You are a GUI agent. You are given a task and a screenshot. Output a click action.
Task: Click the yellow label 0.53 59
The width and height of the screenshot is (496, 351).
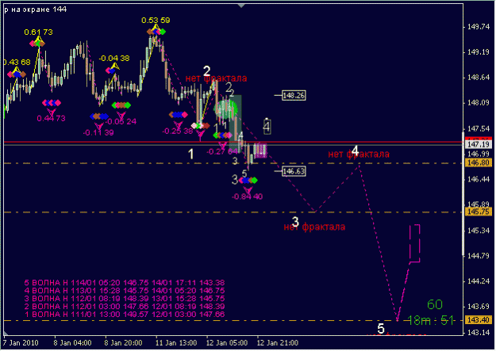coord(156,21)
